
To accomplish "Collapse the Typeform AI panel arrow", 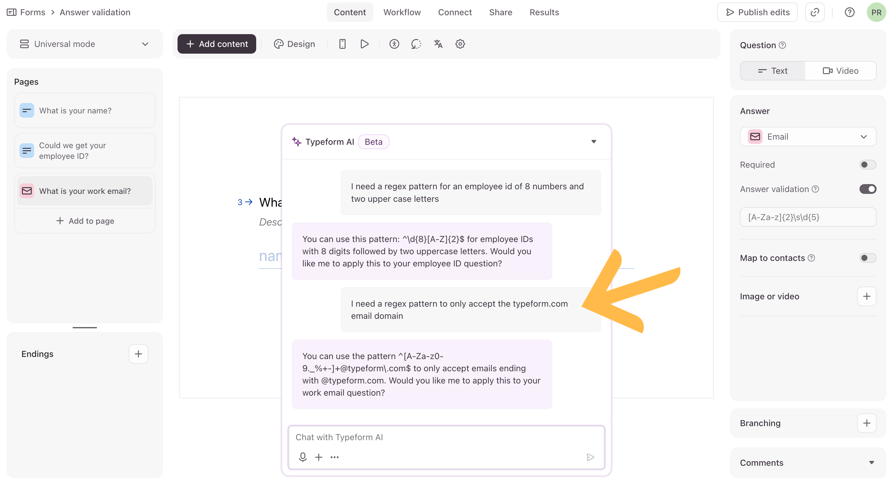I will tap(594, 141).
